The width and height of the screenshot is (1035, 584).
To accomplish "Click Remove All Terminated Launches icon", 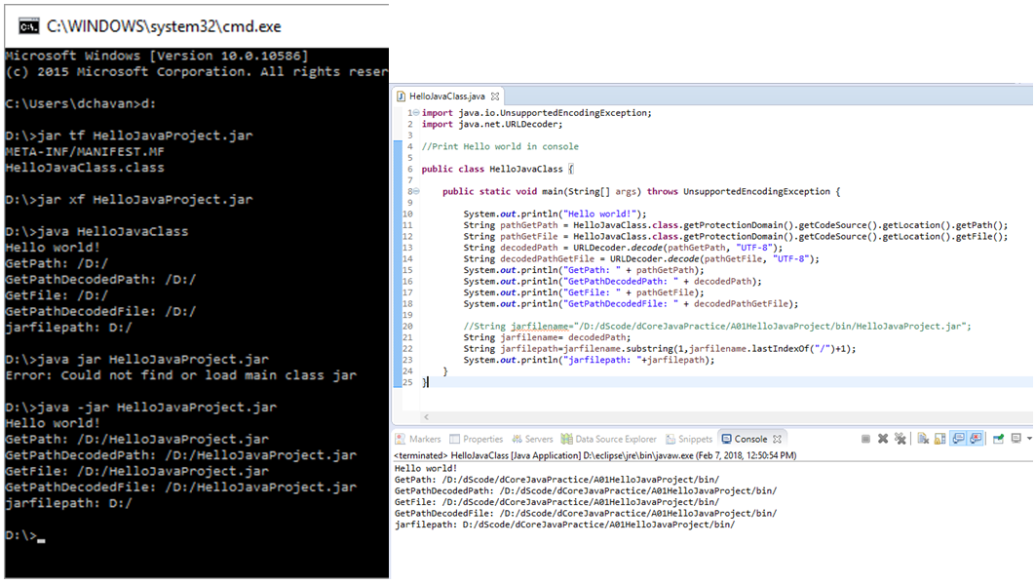I will (900, 439).
